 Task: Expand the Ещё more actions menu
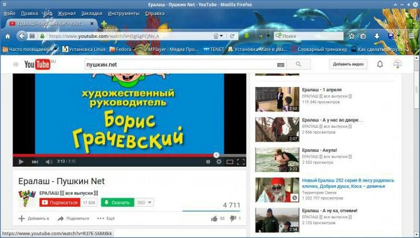(x=106, y=218)
